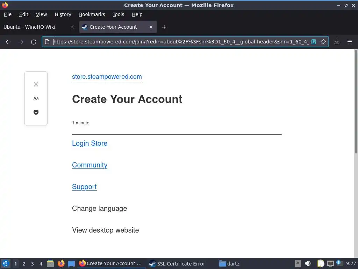Viewport: 358px width, 269px height.
Task: Switch to workspace 4
Action: click(41, 264)
